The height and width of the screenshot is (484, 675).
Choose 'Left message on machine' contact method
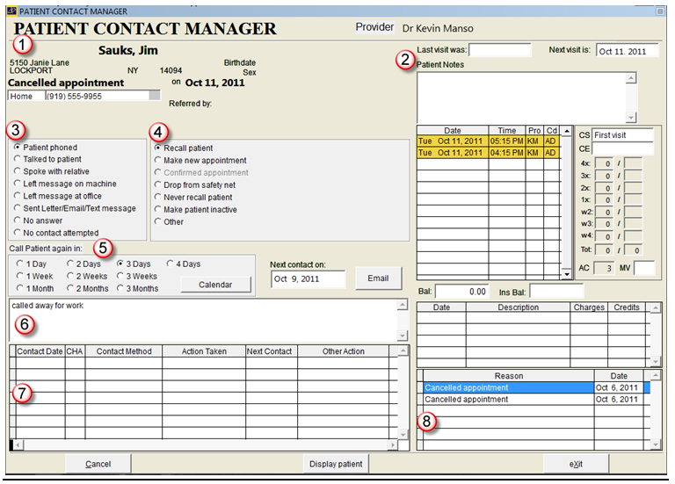pos(18,184)
